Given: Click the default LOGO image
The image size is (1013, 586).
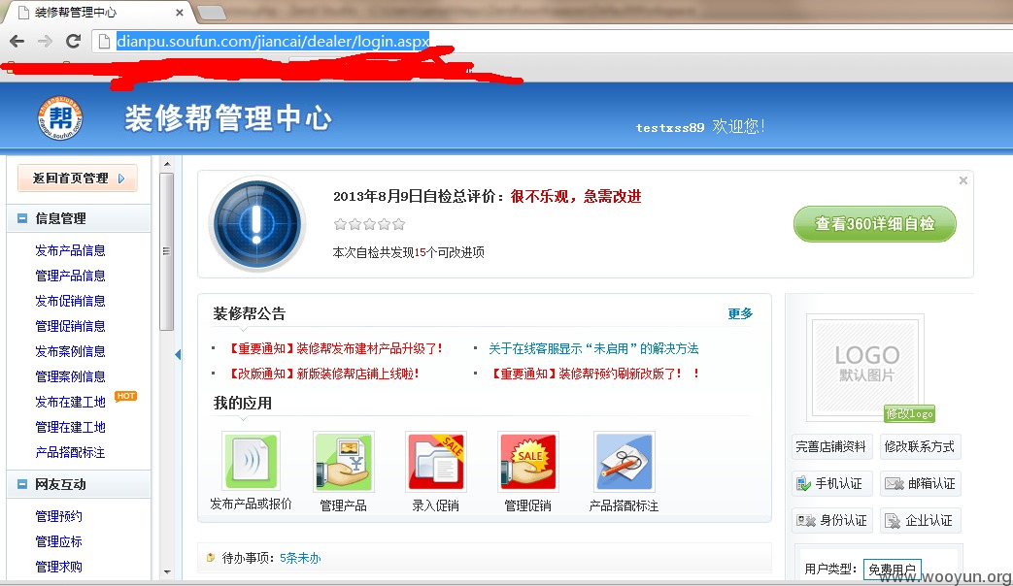Looking at the screenshot, I should pyautogui.click(x=865, y=367).
